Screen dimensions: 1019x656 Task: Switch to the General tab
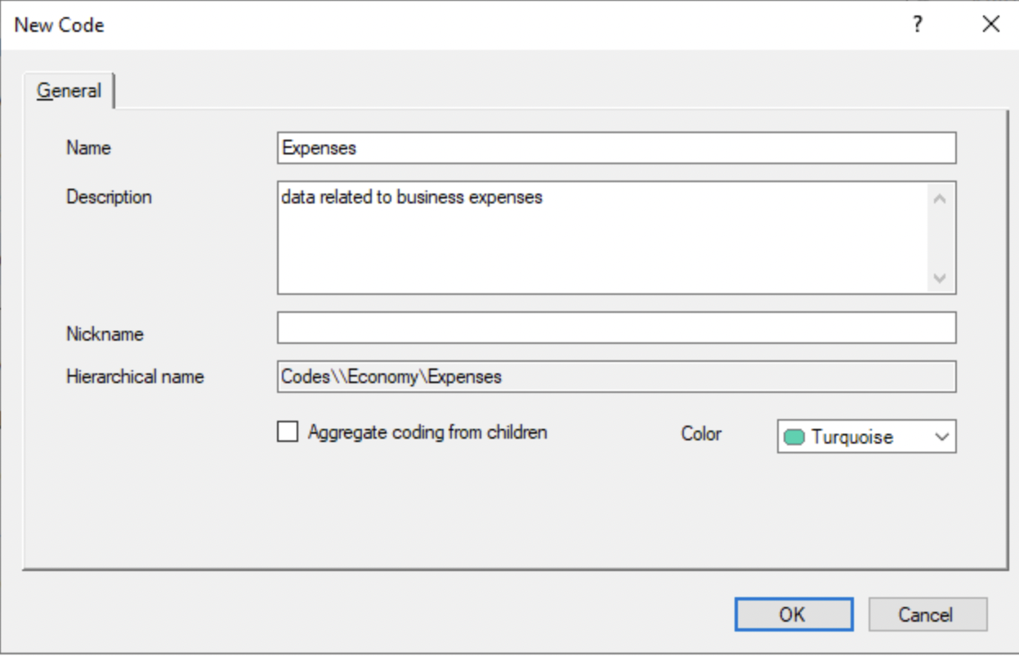(68, 90)
